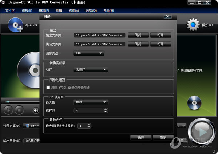Click 取消 button in dialog
The image size is (218, 154).
(163, 138)
